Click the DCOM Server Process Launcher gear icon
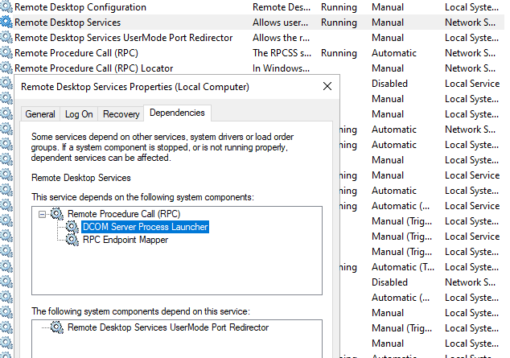The image size is (510, 358). [72, 227]
